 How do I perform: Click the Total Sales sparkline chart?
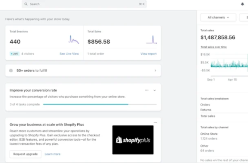click(152, 40)
